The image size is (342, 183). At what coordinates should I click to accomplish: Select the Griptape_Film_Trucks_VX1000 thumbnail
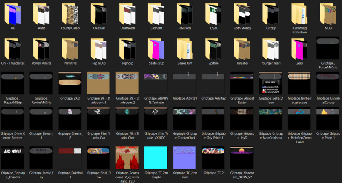pyautogui.click(x=156, y=118)
